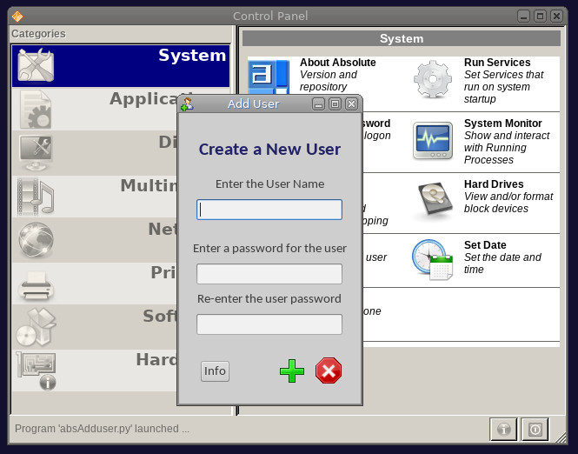Open the Run Services gear icon
The width and height of the screenshot is (578, 454).
point(432,79)
